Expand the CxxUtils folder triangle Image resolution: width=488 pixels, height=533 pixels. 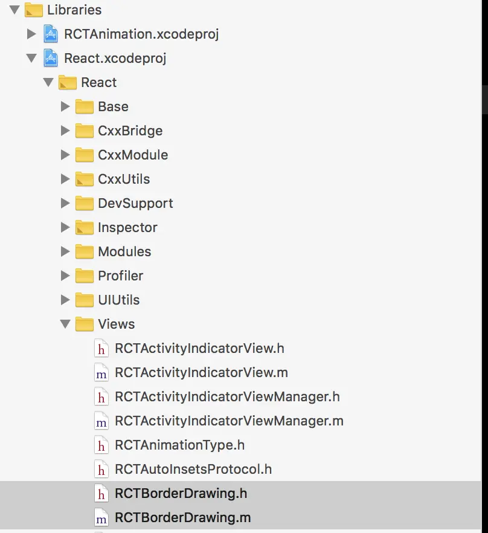coord(65,179)
